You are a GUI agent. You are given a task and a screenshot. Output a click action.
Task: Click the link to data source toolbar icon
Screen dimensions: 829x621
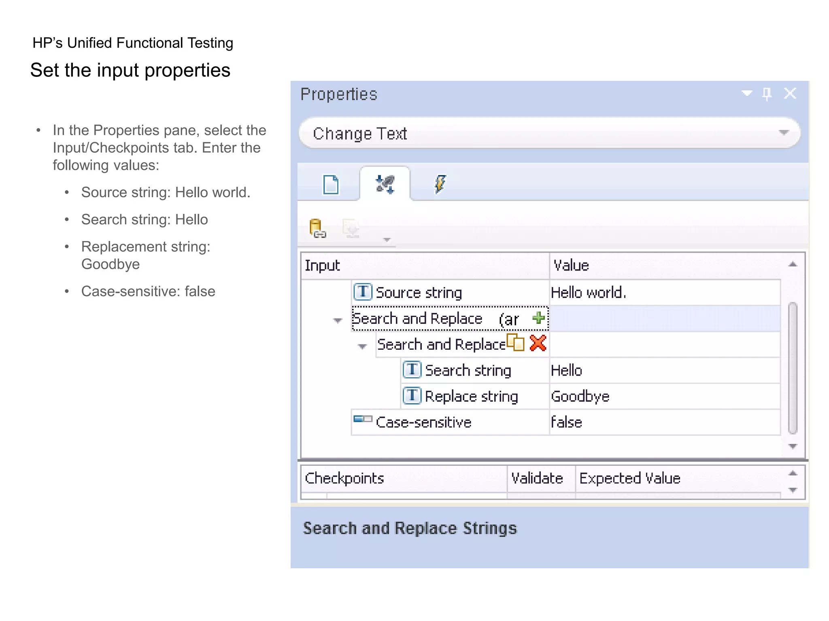coord(317,228)
